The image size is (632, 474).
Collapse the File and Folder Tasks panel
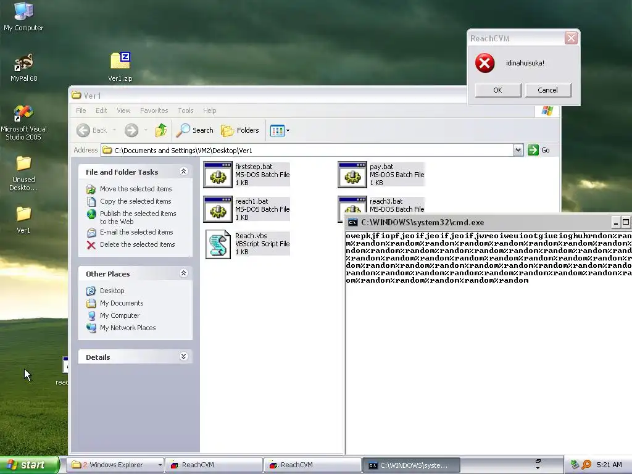point(183,172)
